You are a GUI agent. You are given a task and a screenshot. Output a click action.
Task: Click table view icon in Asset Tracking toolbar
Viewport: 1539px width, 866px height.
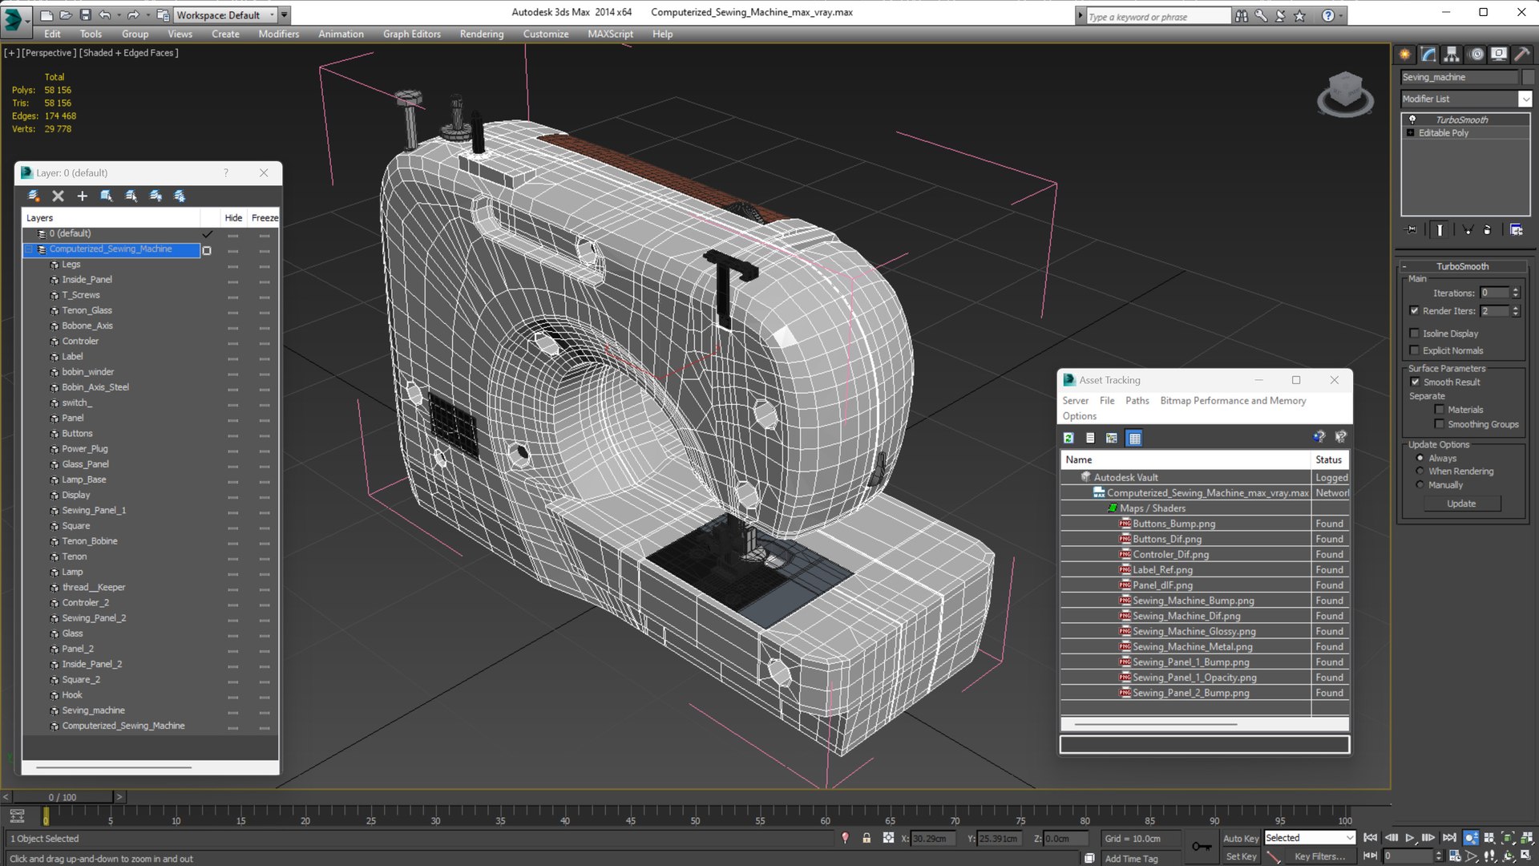pos(1133,438)
